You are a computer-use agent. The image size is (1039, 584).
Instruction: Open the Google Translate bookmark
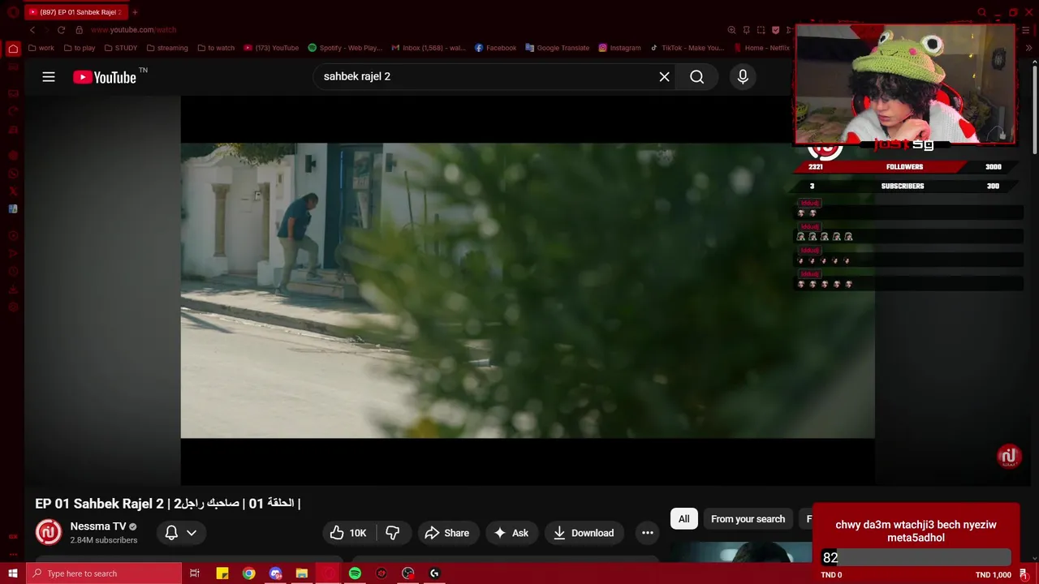(x=557, y=48)
